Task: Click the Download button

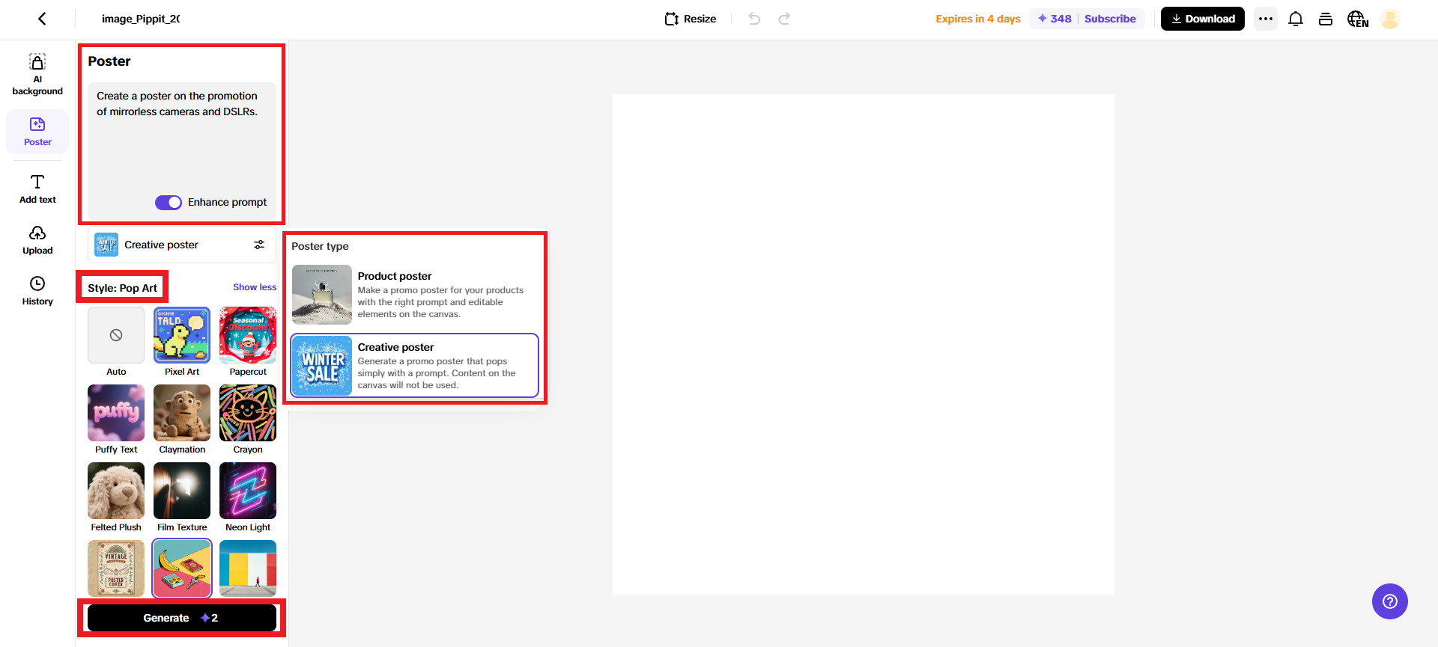Action: click(1203, 19)
